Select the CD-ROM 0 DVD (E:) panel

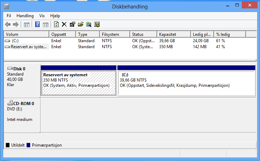(x=22, y=115)
